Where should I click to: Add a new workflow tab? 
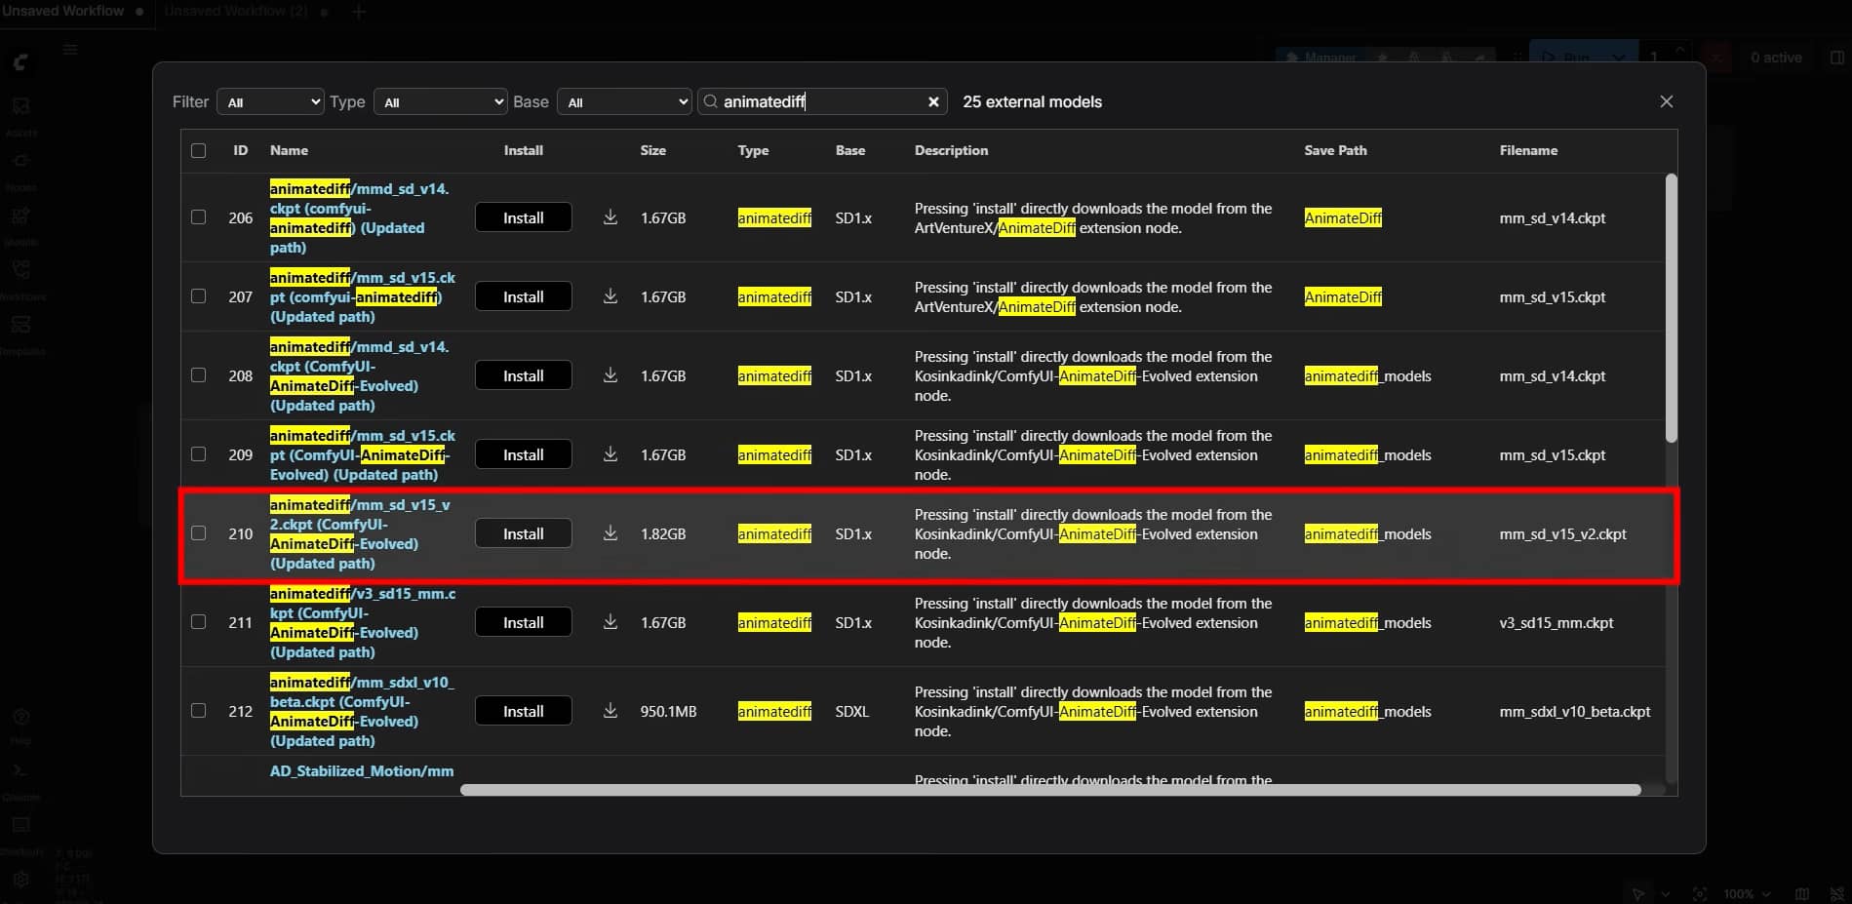coord(359,12)
